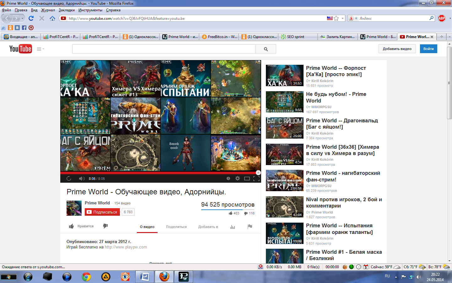The width and height of the screenshot is (452, 283).
Task: Open the Prime World channel name link
Action: coord(97,203)
